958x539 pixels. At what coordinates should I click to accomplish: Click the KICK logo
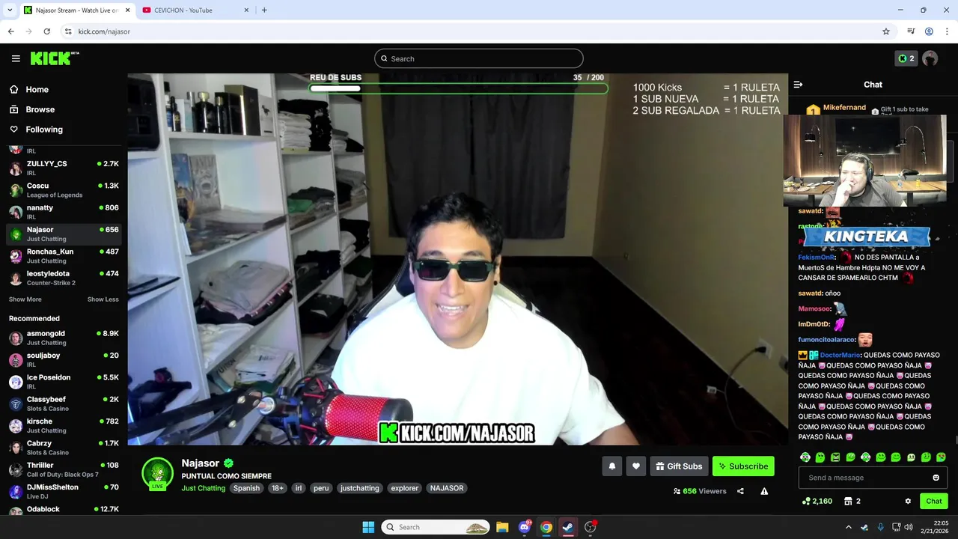(x=55, y=58)
